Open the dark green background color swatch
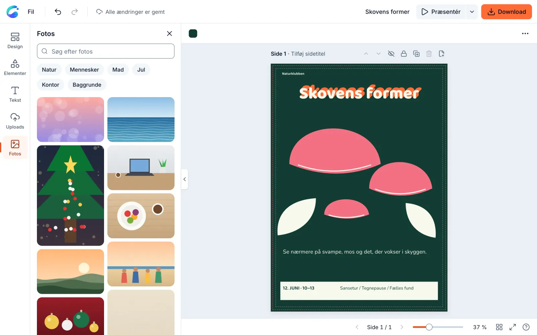Viewport: 537px width, 335px height. click(193, 33)
